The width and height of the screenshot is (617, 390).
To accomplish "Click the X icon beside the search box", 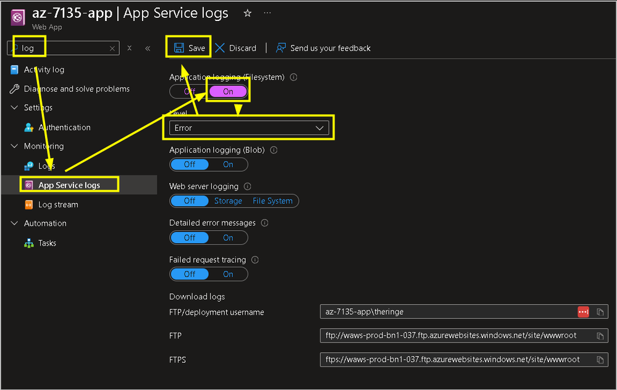I will click(x=130, y=48).
